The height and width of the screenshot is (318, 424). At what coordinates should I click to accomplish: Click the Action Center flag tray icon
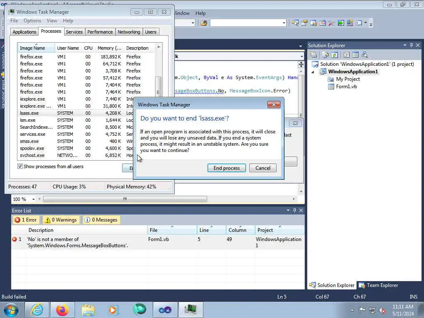[x=362, y=310]
